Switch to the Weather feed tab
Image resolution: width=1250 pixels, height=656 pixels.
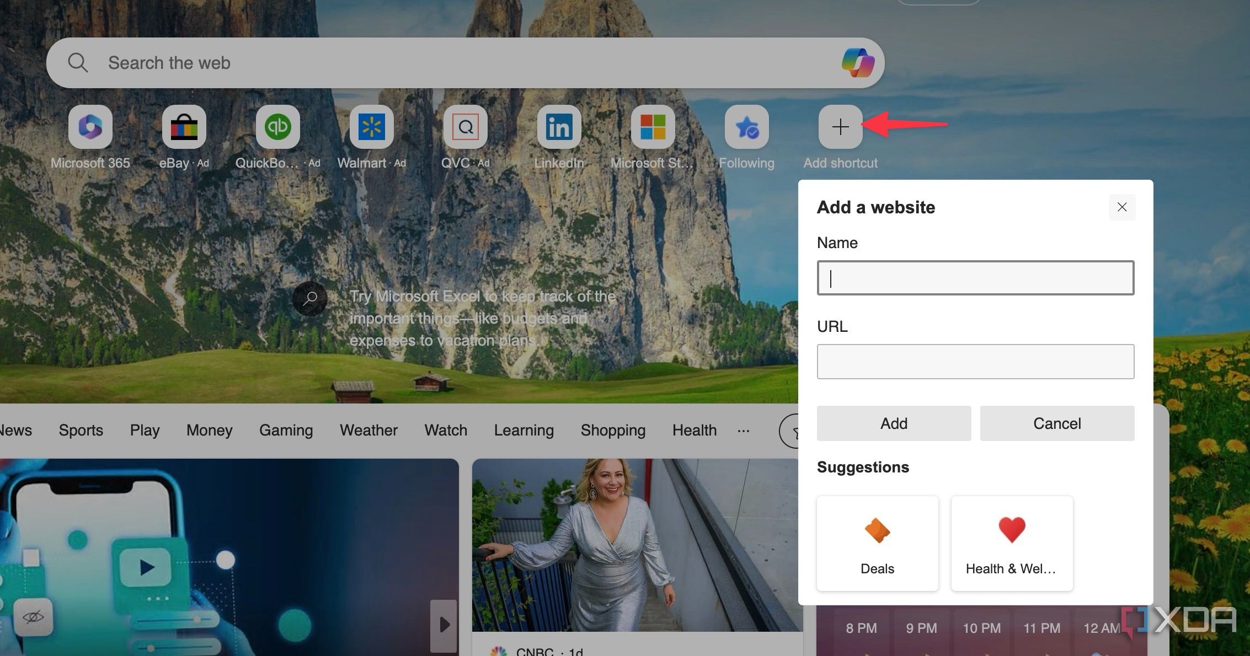pyautogui.click(x=368, y=430)
